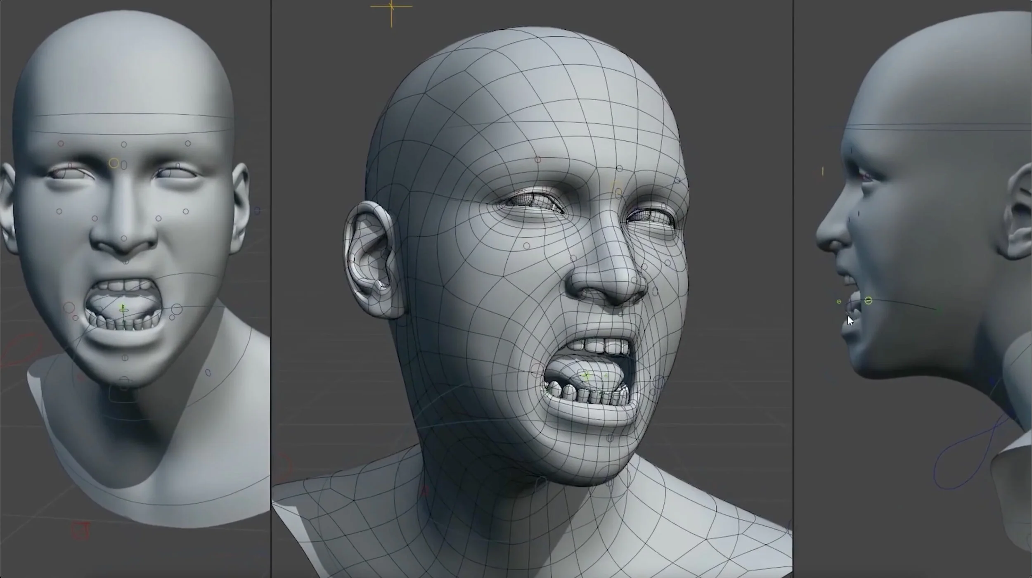Select screen-left outer cheek control, front view
1032x578 pixels.
click(59, 211)
